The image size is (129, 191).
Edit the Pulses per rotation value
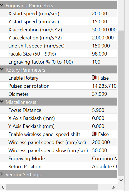click(104, 86)
